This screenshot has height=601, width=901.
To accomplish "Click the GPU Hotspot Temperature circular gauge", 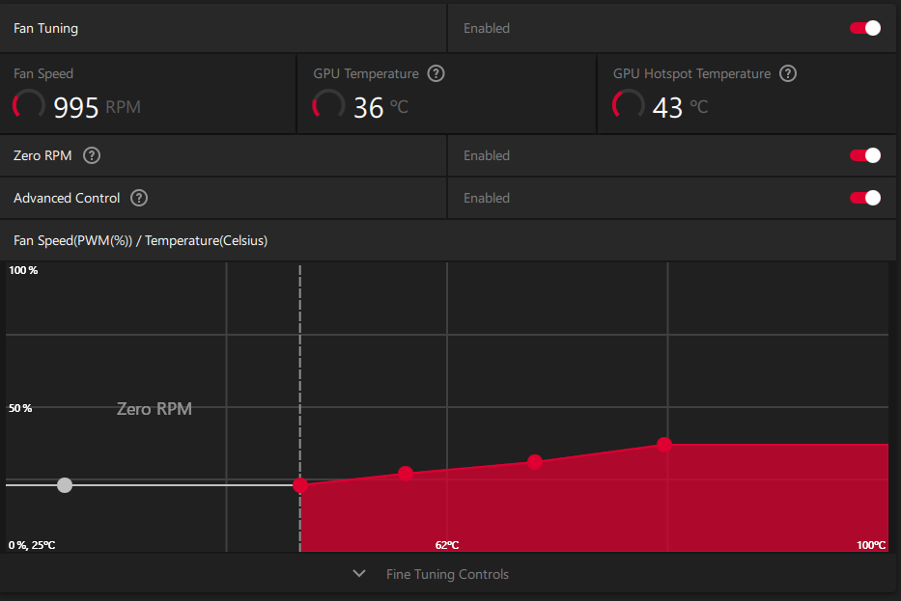I will (629, 104).
